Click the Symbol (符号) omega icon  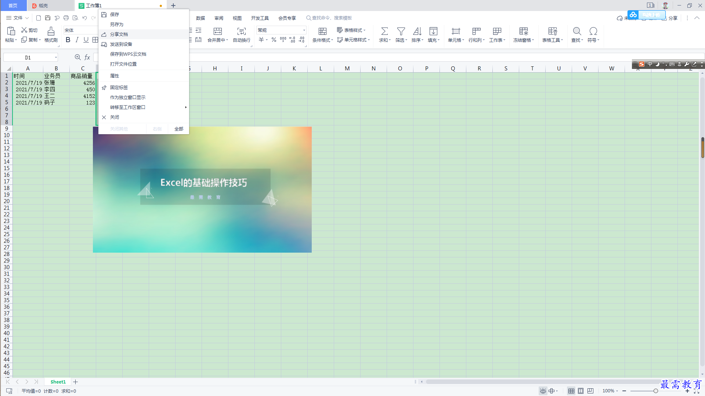point(593,31)
